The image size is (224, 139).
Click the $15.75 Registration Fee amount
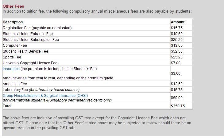point(177,28)
